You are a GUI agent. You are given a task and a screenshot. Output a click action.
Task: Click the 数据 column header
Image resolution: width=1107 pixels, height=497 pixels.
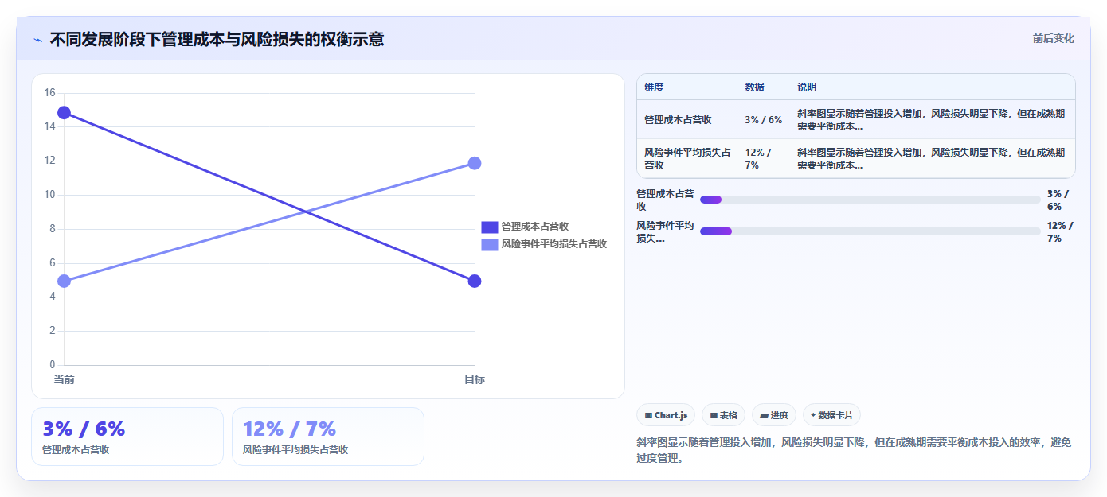point(755,87)
